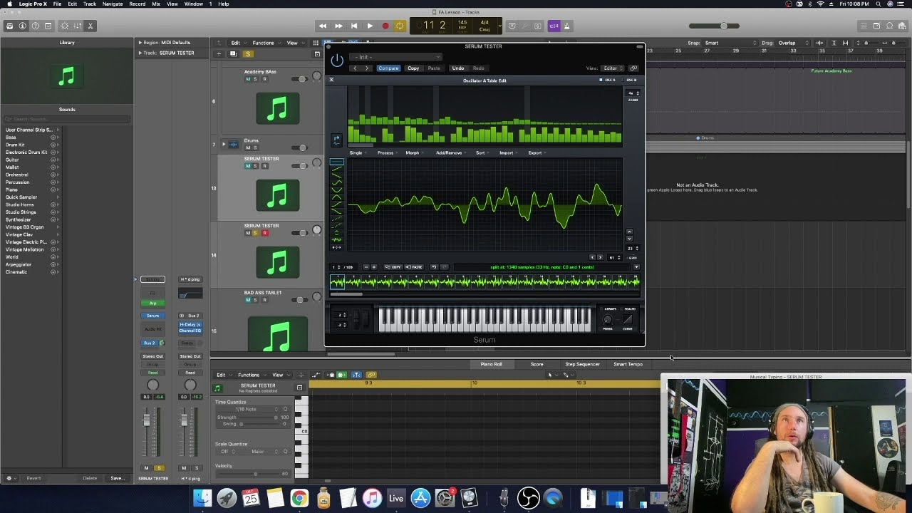Go to the next Serum plugin setting
This screenshot has height=513, width=912.
tap(367, 68)
